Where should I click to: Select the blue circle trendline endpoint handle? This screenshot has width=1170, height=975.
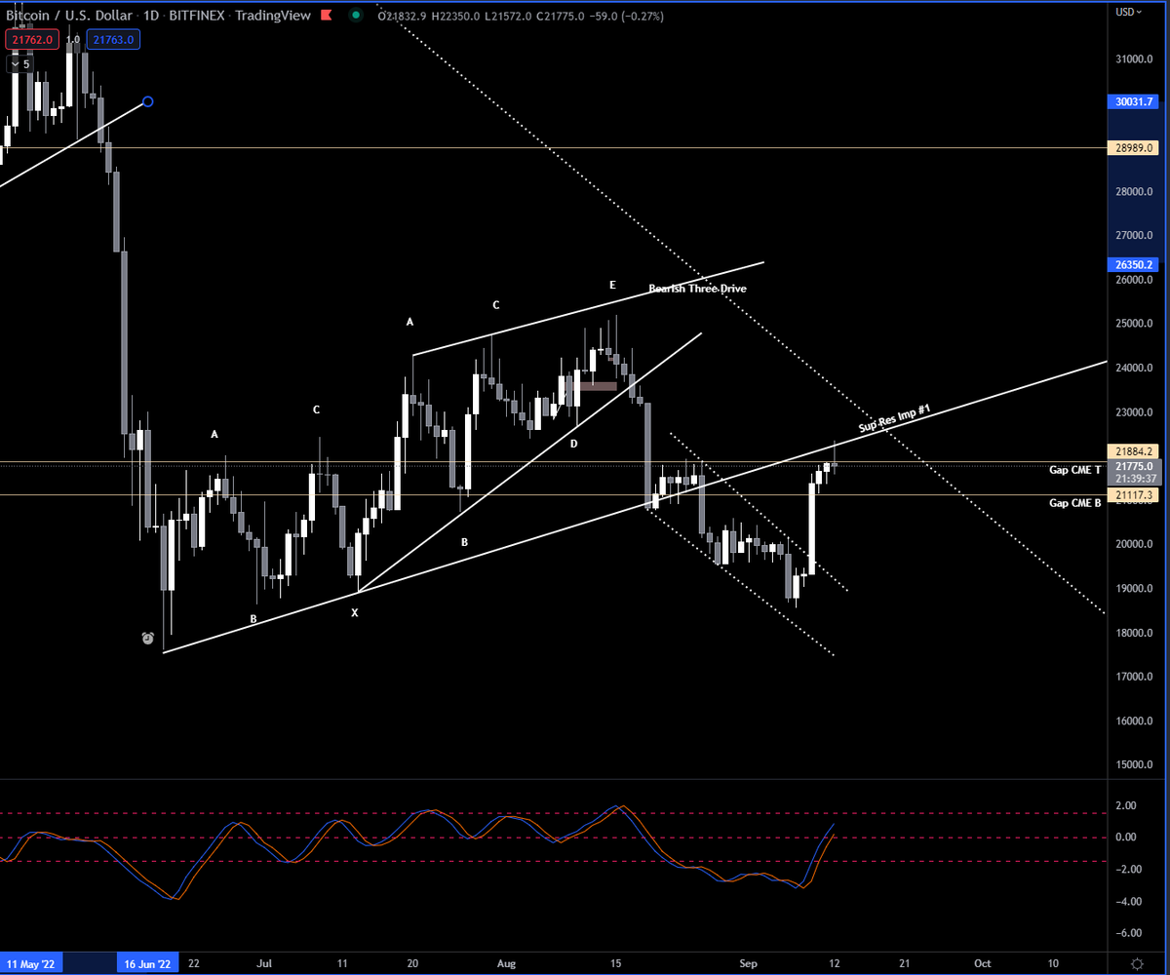(x=148, y=101)
